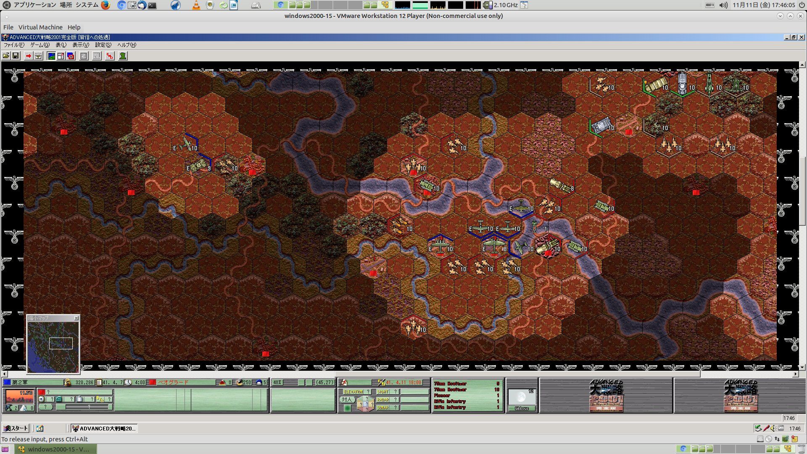Click the money bag funds icon
Image resolution: width=807 pixels, height=454 pixels.
point(68,382)
